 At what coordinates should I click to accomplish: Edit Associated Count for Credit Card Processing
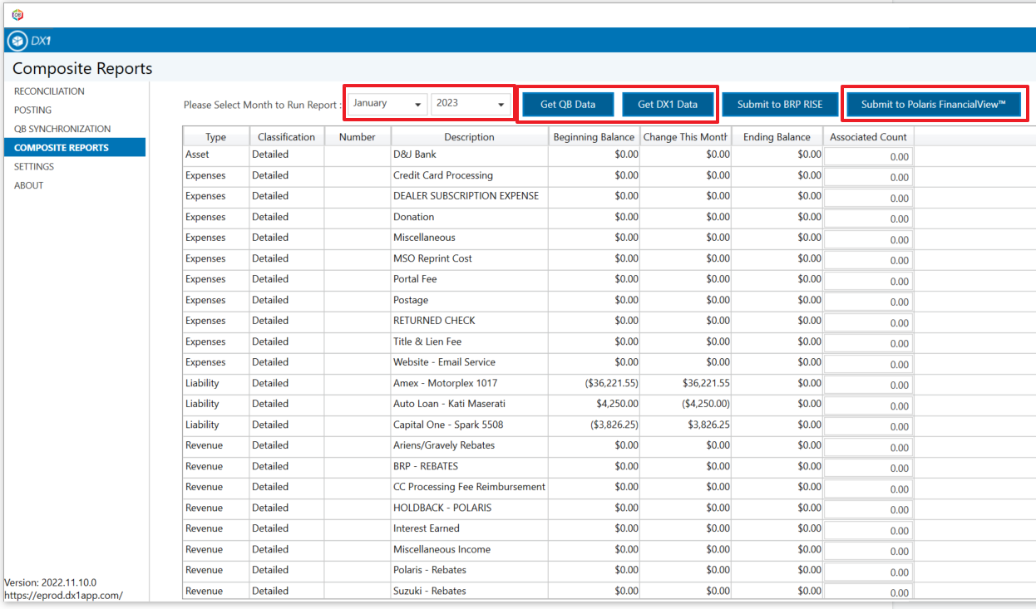pyautogui.click(x=869, y=177)
